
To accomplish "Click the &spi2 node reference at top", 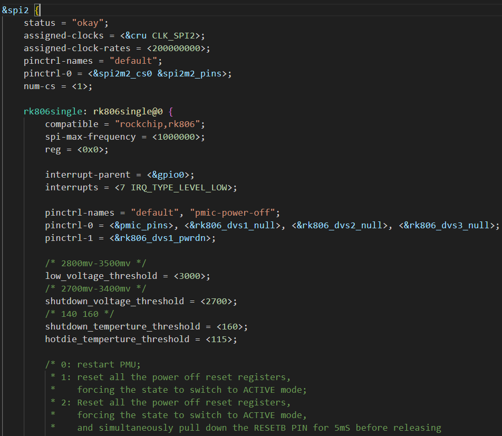I will click(x=15, y=10).
